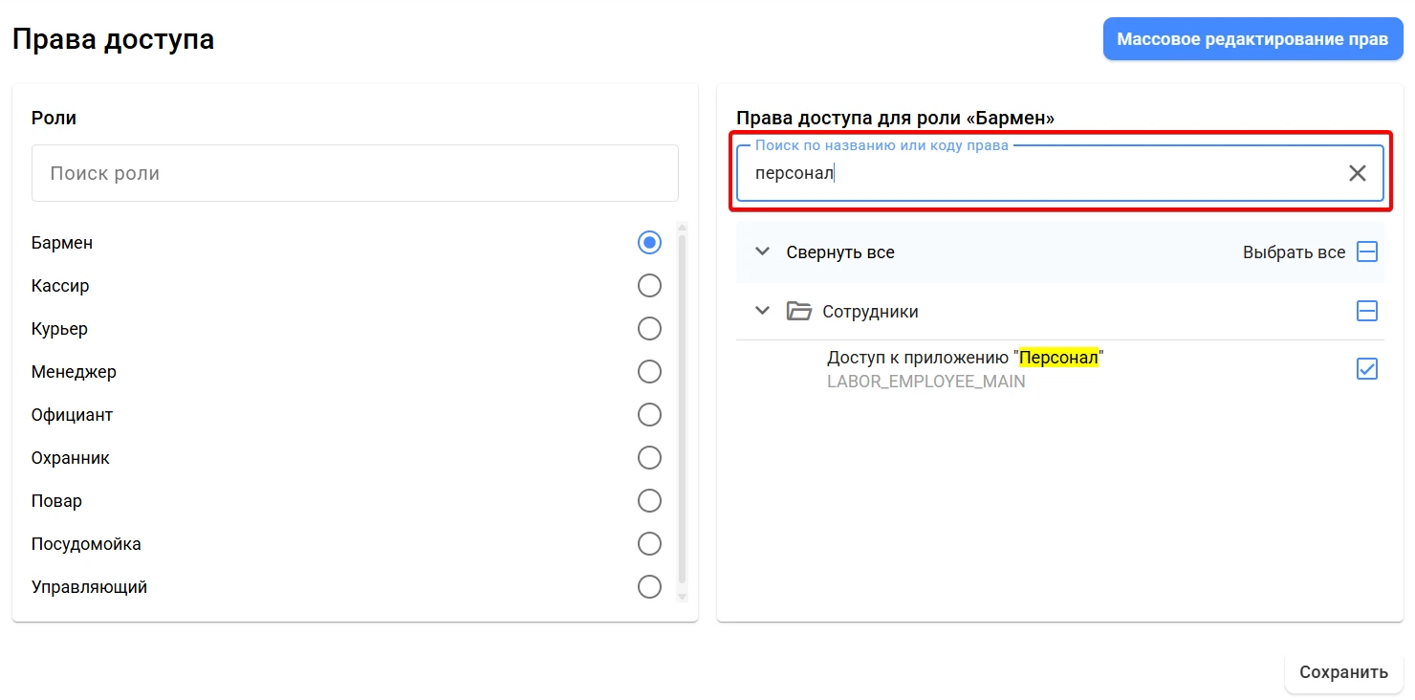Image resolution: width=1415 pixels, height=700 pixels.
Task: Select the Повар role radio button
Action: [649, 501]
